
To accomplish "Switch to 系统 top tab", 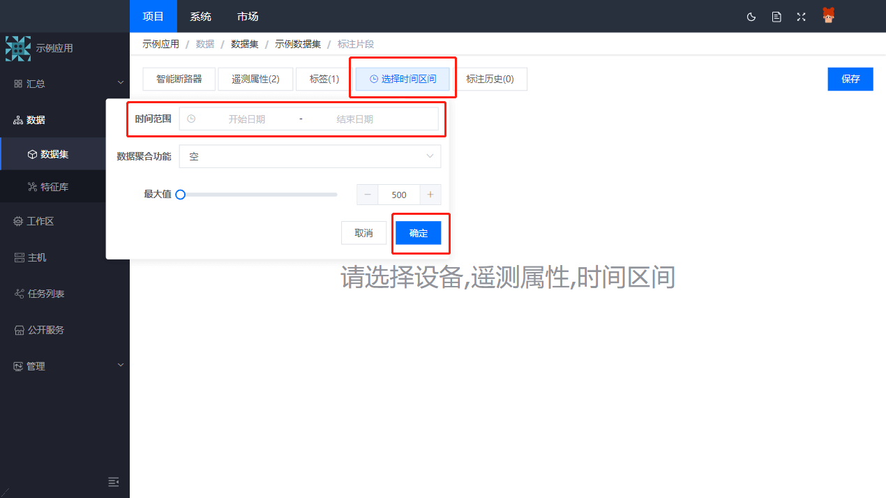I will click(x=200, y=16).
